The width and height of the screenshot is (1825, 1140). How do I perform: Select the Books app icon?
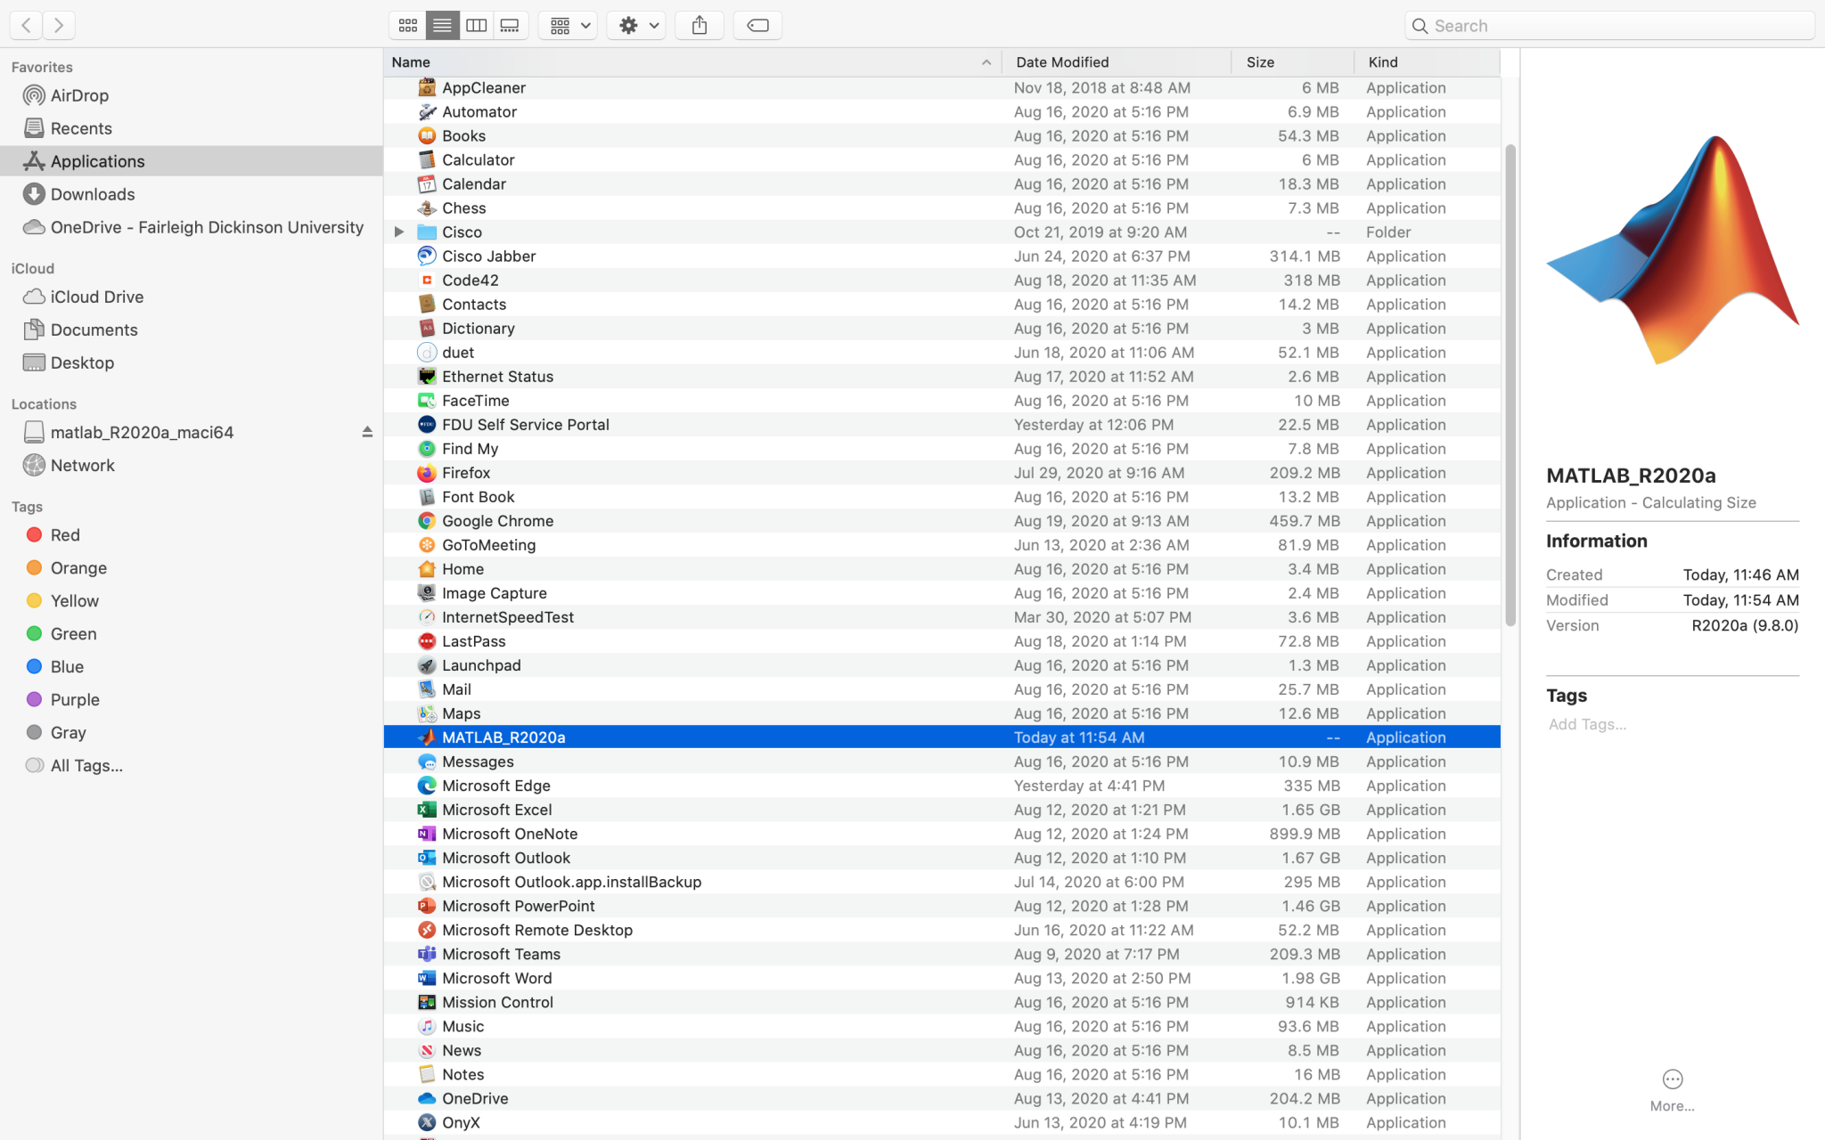pos(427,135)
